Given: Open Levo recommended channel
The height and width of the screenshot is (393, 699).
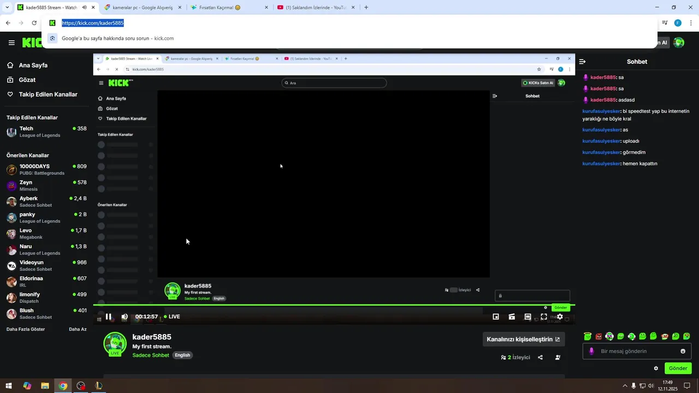Looking at the screenshot, I should pos(46,234).
